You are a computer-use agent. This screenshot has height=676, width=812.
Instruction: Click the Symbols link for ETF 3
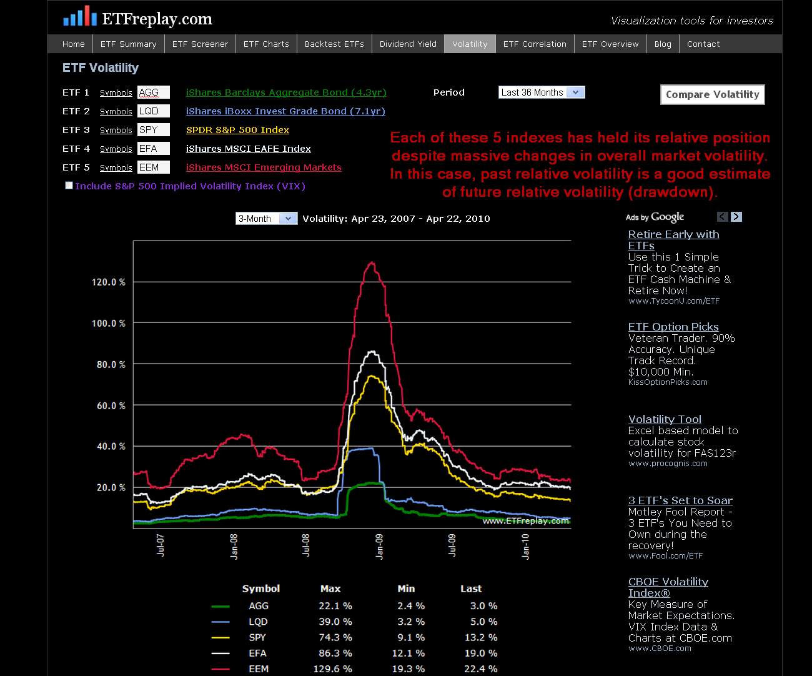[116, 130]
